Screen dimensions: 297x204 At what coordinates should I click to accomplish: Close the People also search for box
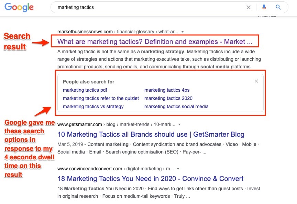[256, 81]
